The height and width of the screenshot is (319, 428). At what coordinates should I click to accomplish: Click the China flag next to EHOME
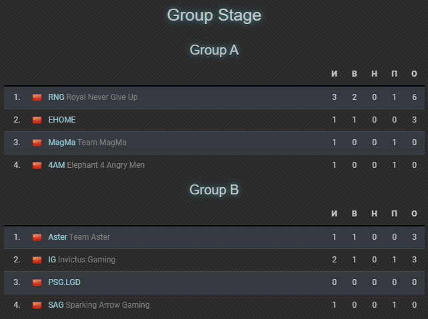(37, 120)
